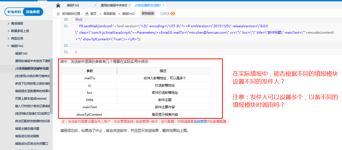Open 填报主键空值问题 article
Viewport: 342px width, 150px height.
click(x=27, y=129)
